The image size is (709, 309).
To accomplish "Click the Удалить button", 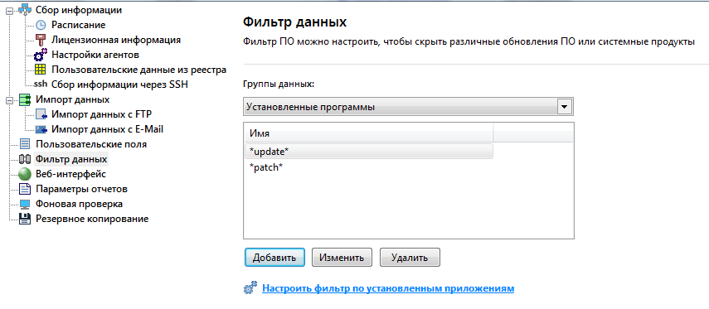I will click(x=410, y=258).
